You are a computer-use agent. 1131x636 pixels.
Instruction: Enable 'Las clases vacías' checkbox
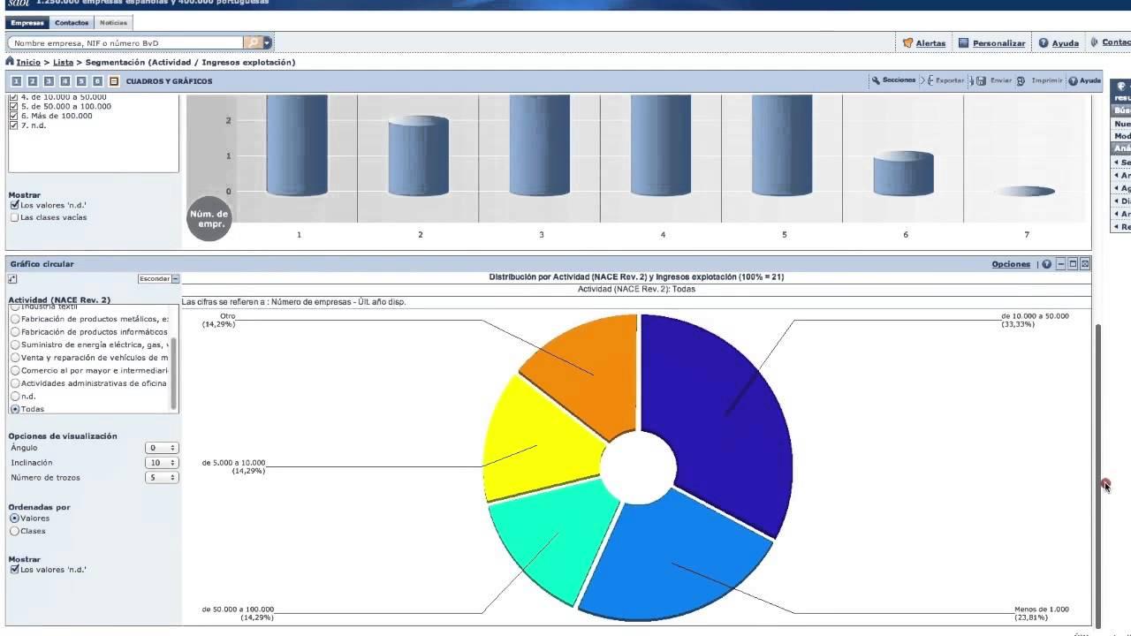[14, 217]
